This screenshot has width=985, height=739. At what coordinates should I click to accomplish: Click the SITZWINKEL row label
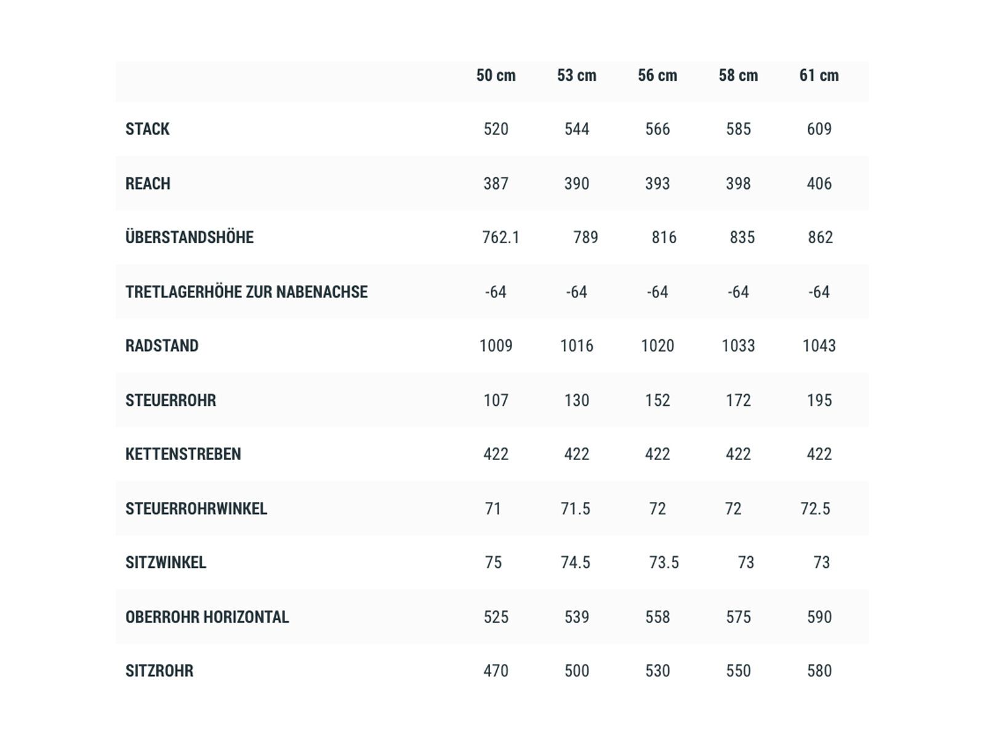click(x=166, y=563)
